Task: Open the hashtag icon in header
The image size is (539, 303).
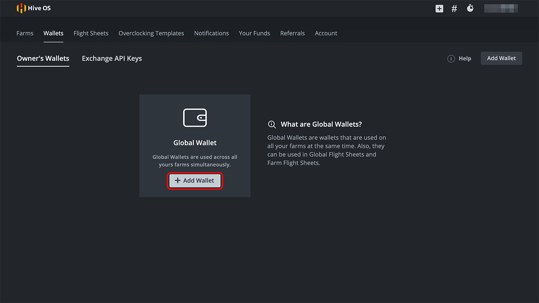Action: pos(454,8)
